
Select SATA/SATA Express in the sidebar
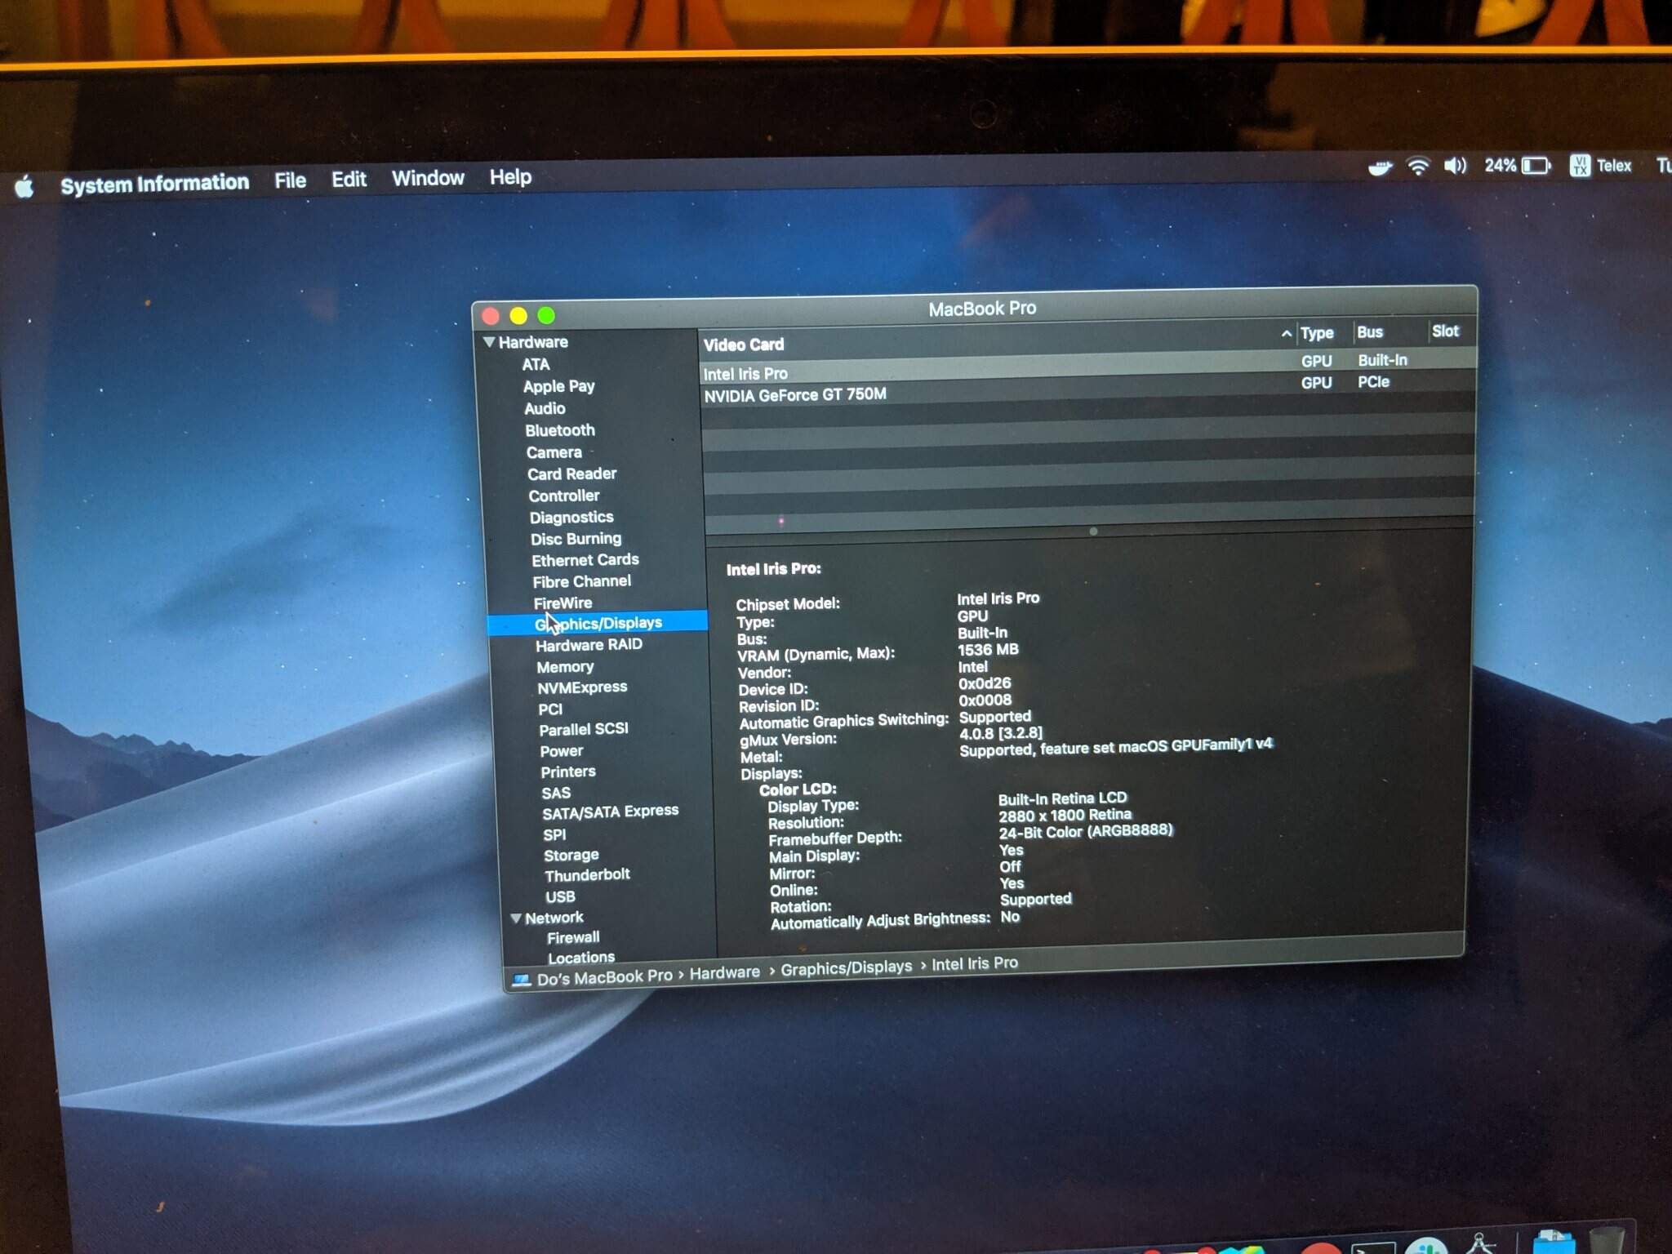pyautogui.click(x=610, y=812)
